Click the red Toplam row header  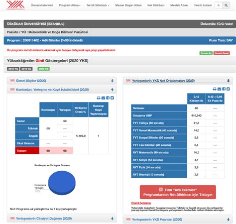[x=27, y=151]
